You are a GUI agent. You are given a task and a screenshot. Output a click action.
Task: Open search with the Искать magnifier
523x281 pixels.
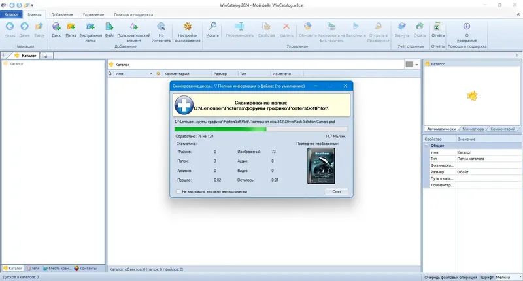212,26
